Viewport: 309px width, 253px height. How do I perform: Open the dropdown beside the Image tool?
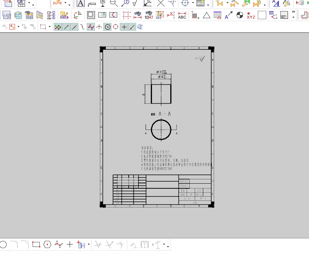(208, 5)
